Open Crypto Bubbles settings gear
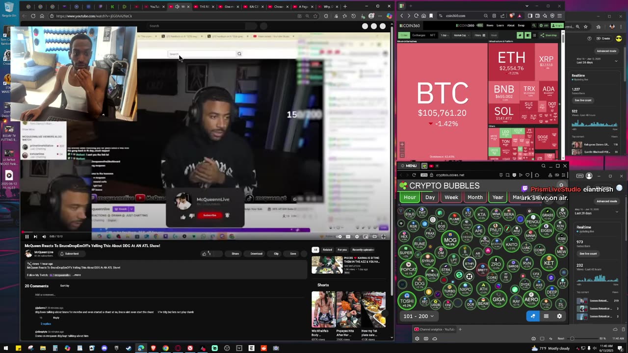 (x=559, y=316)
